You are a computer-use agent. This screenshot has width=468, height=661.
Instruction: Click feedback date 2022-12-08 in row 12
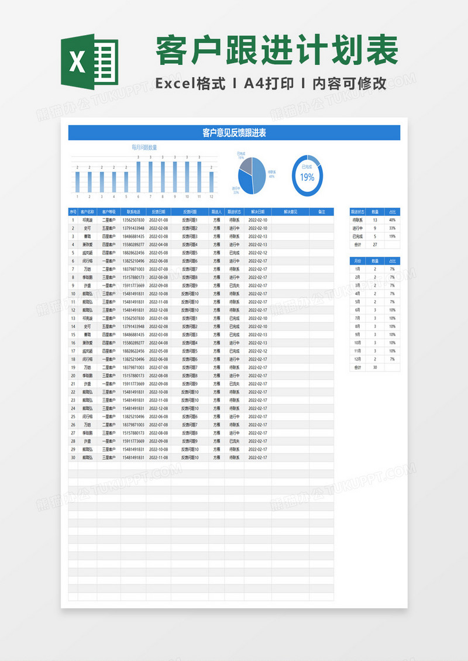point(159,310)
